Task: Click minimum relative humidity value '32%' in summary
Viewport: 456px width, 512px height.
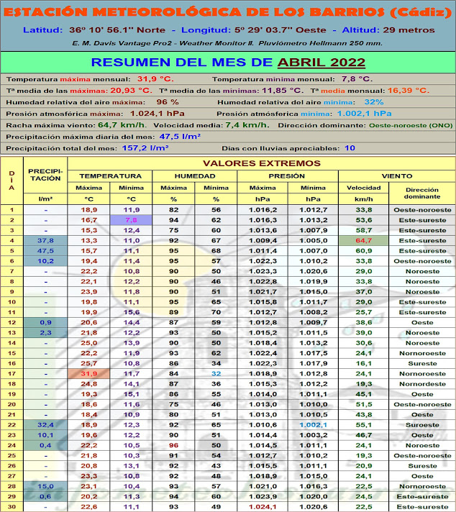Action: coord(374,102)
